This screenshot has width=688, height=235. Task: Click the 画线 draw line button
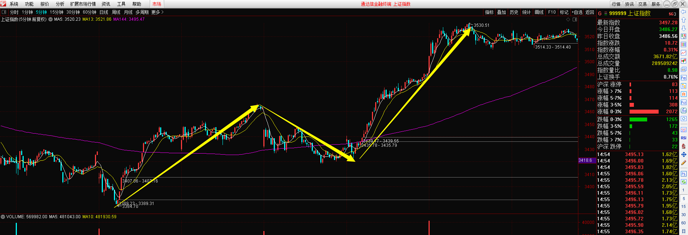point(539,12)
